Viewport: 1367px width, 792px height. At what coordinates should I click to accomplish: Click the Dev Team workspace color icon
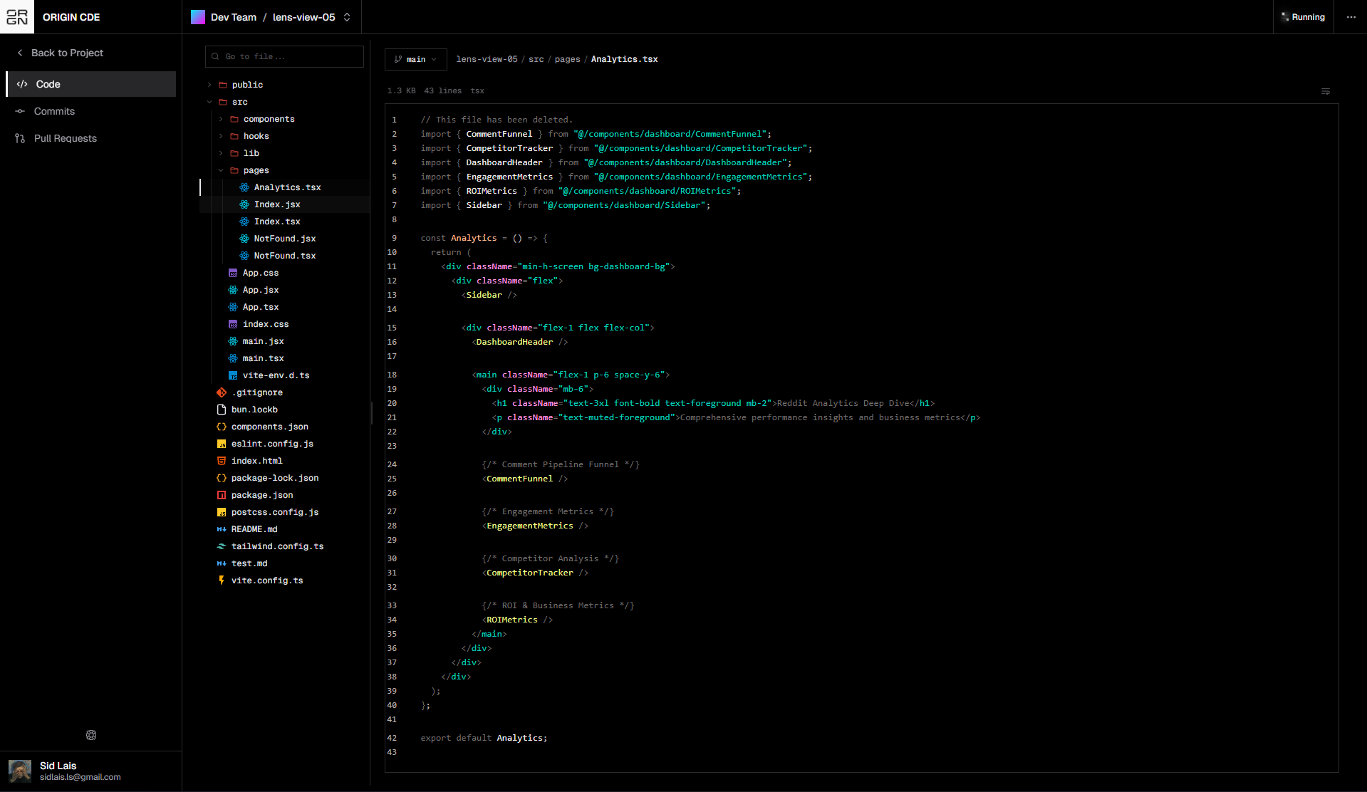click(198, 17)
